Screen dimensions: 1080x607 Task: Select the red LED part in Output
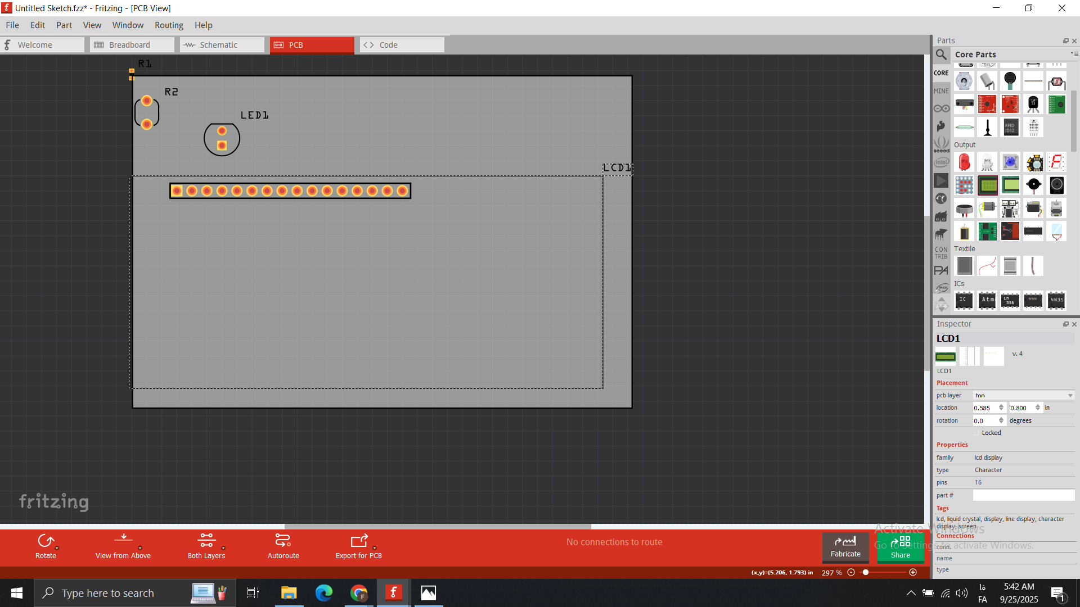[964, 162]
